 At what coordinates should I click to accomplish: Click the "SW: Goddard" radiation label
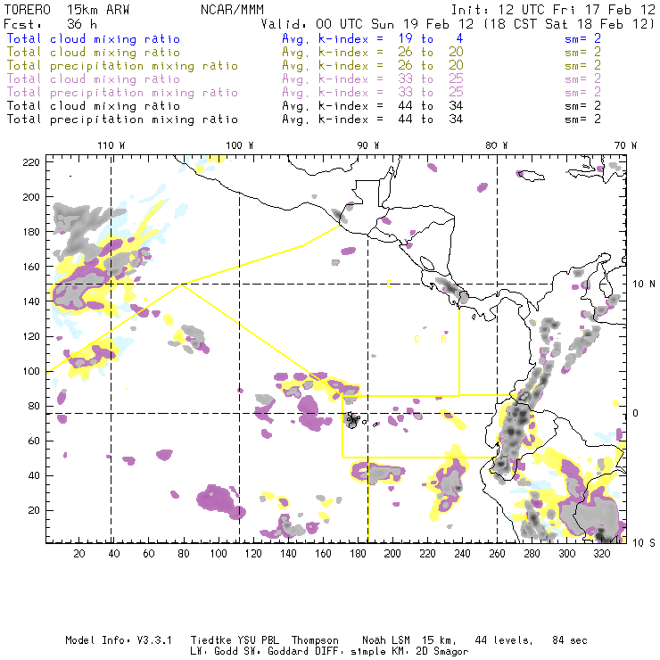coord(274,652)
